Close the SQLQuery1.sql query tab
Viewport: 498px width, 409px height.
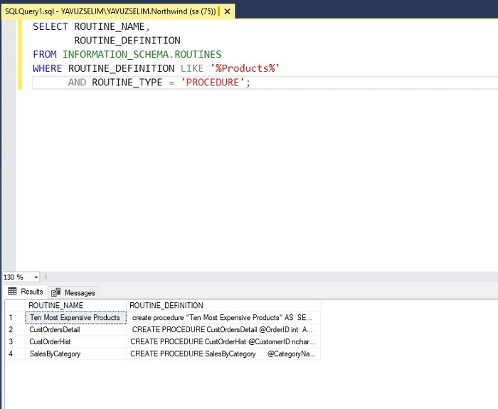pos(228,12)
